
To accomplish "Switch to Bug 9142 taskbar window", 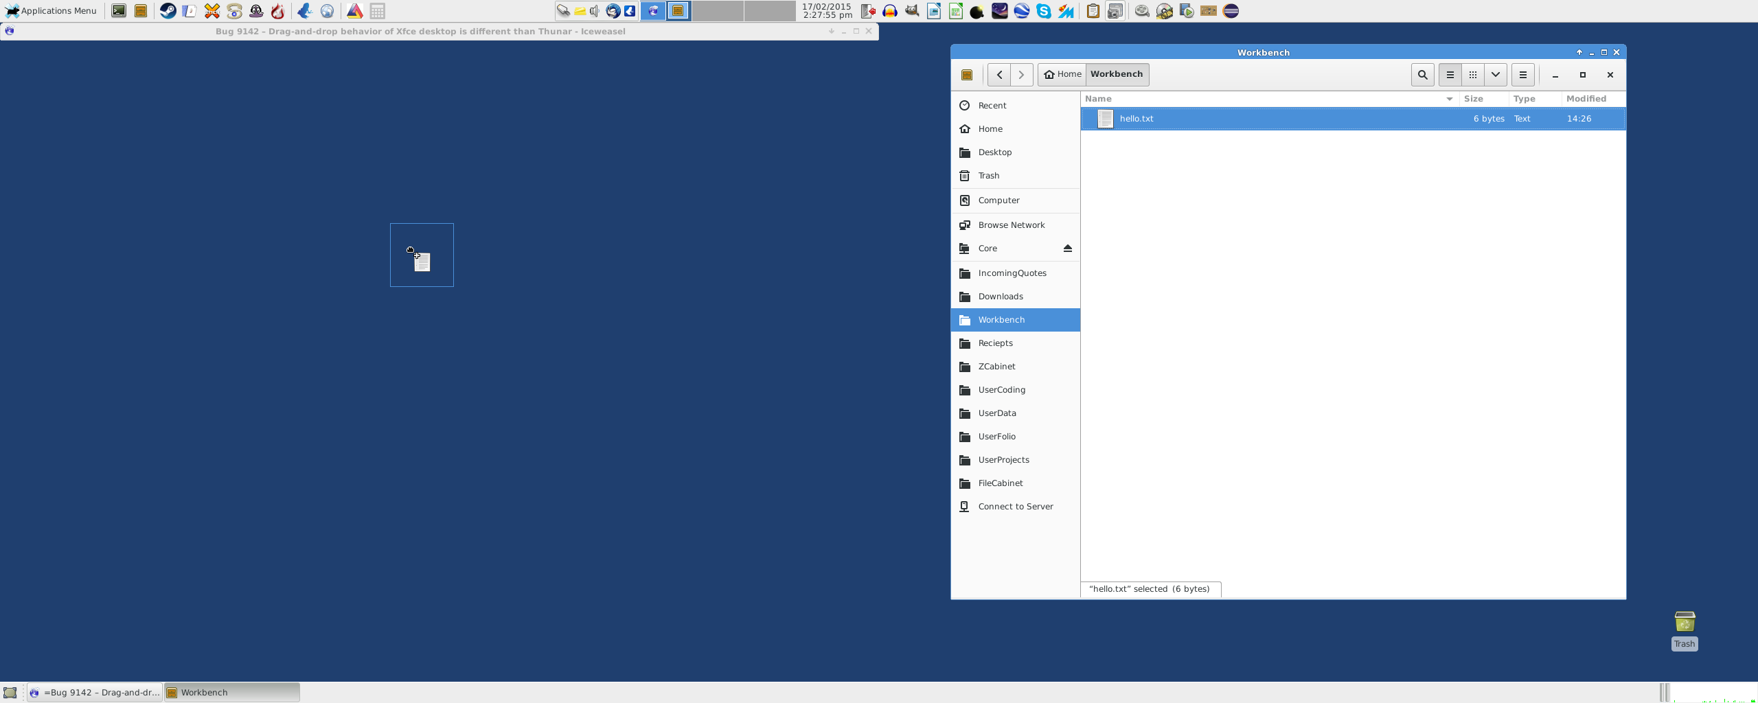I will tap(95, 692).
